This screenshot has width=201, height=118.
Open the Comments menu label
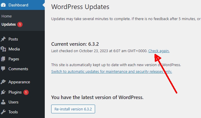(x=18, y=69)
